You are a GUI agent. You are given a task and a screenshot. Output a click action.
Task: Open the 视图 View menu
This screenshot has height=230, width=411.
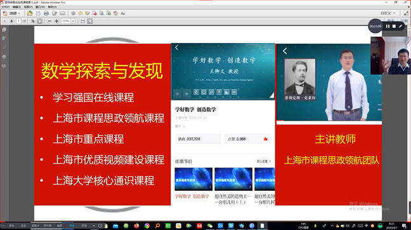(29, 7)
